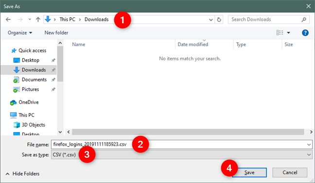Open 3D Objects under This PC
Viewport: 315px width, 183px height.
[34, 125]
